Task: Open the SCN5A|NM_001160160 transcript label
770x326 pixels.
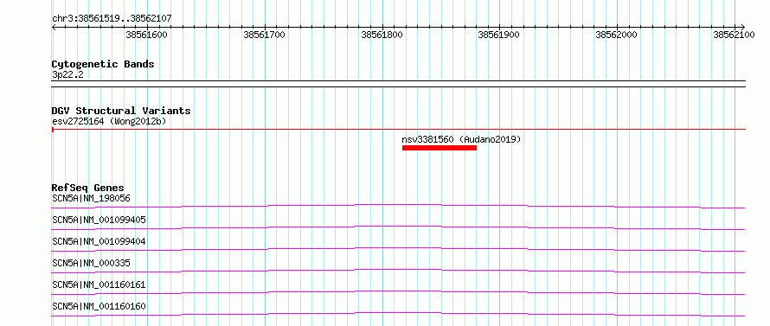Action: [x=99, y=306]
